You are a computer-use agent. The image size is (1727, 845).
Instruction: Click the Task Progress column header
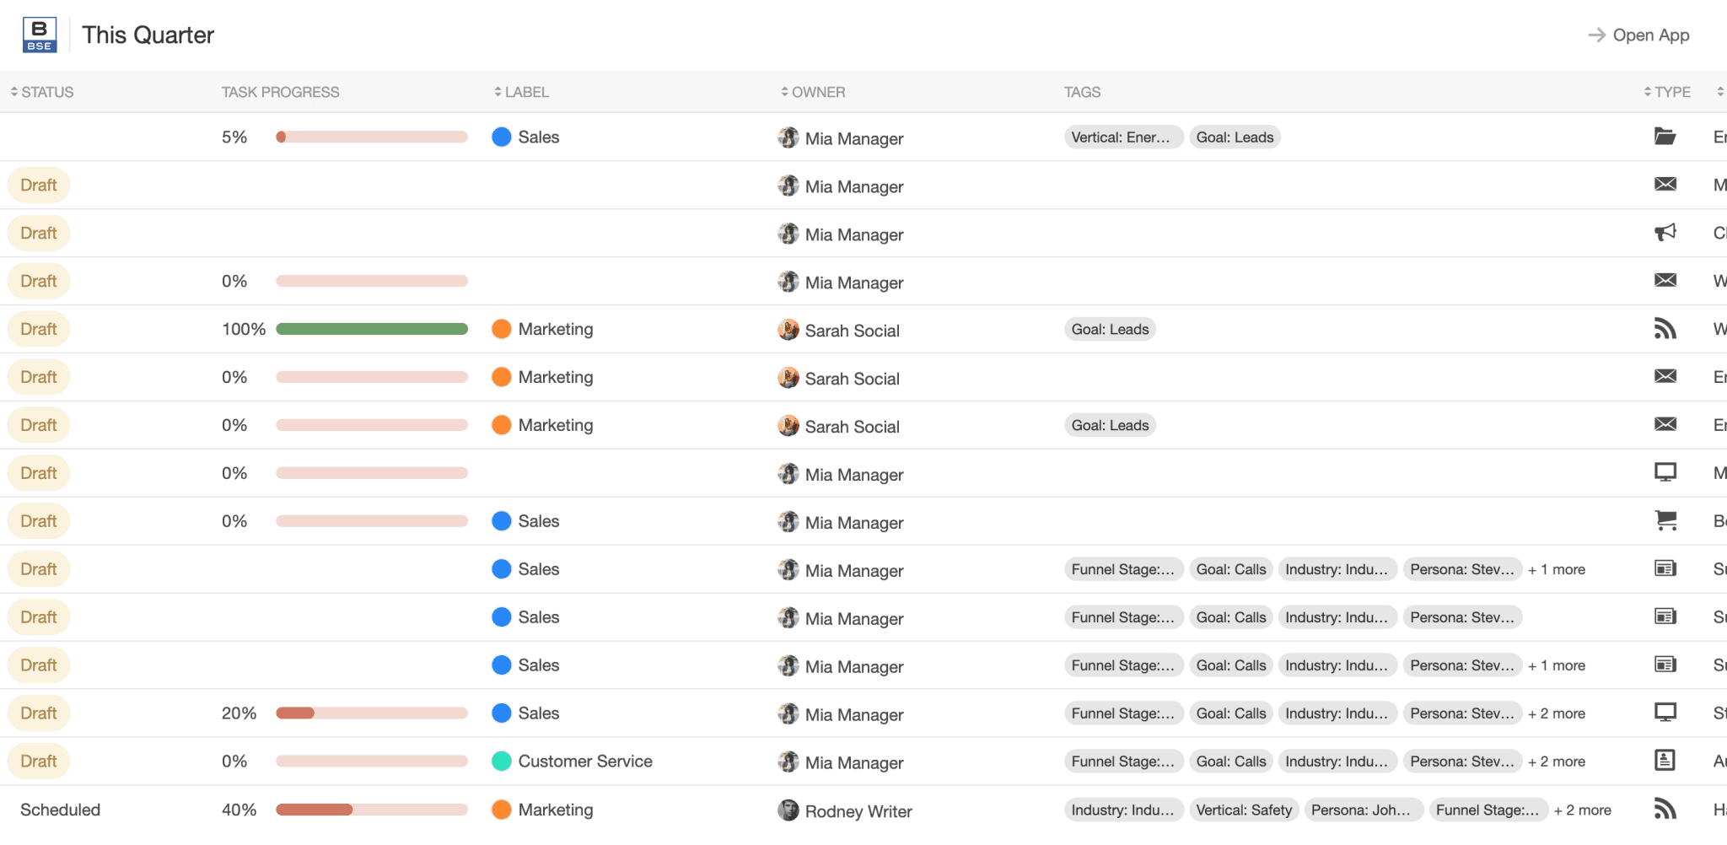(280, 92)
